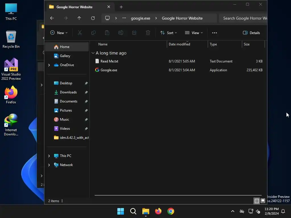Click the Paste clipboard icon
The height and width of the screenshot is (218, 291).
107,33
